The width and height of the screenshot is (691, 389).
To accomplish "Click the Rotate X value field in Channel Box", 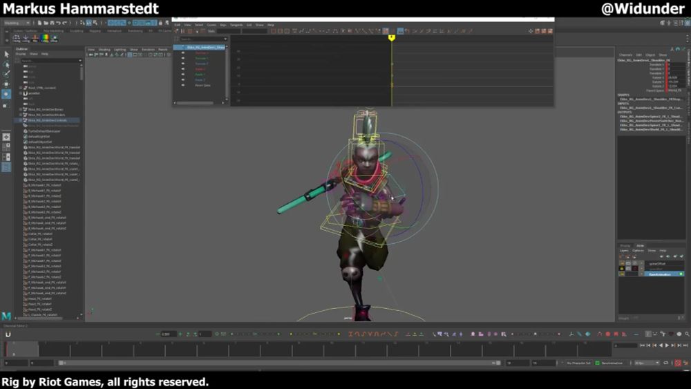I will click(x=676, y=77).
